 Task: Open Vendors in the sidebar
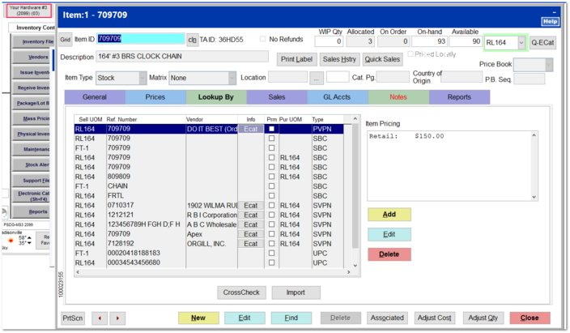click(x=32, y=58)
